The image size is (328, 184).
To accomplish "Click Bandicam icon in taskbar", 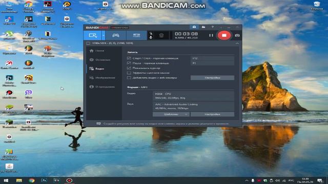I will click(69, 180).
